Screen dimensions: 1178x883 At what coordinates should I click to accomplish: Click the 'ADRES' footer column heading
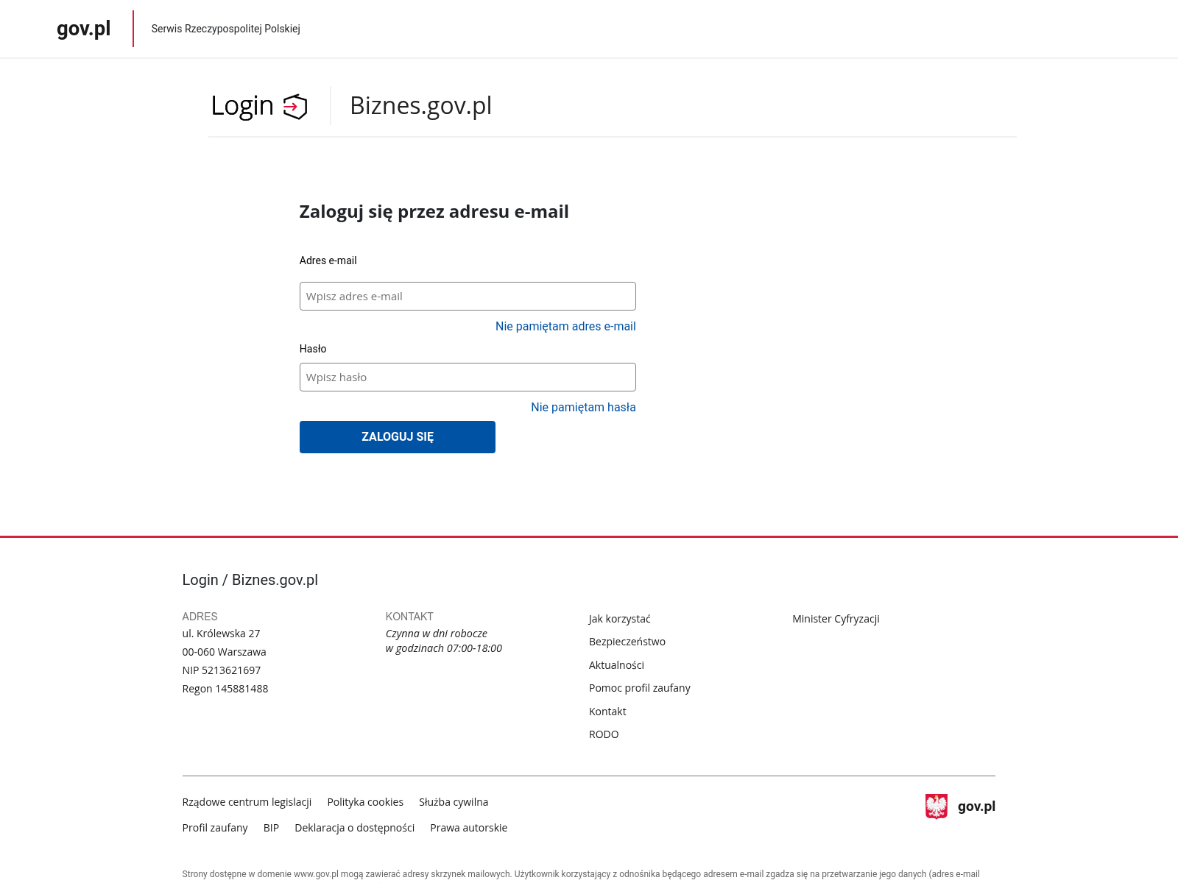200,617
